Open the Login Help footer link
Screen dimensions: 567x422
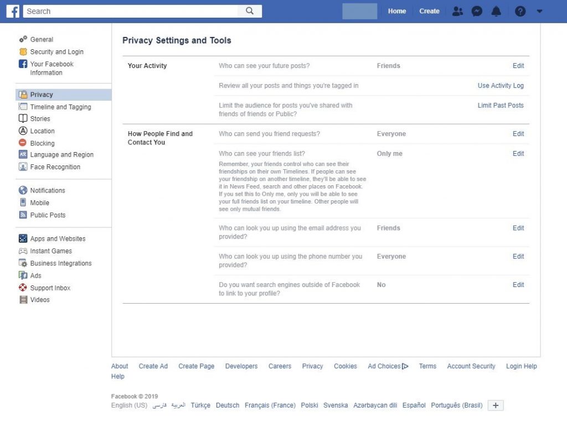coord(522,366)
